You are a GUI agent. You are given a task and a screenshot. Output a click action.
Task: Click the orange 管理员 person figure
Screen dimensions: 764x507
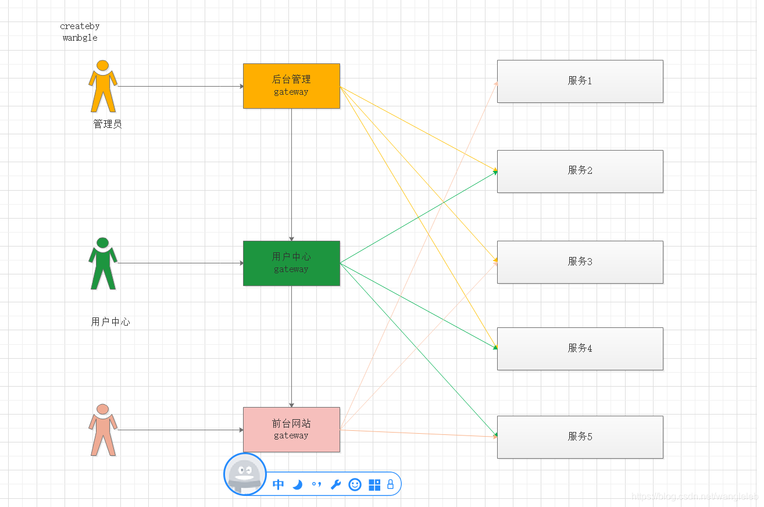click(x=103, y=86)
